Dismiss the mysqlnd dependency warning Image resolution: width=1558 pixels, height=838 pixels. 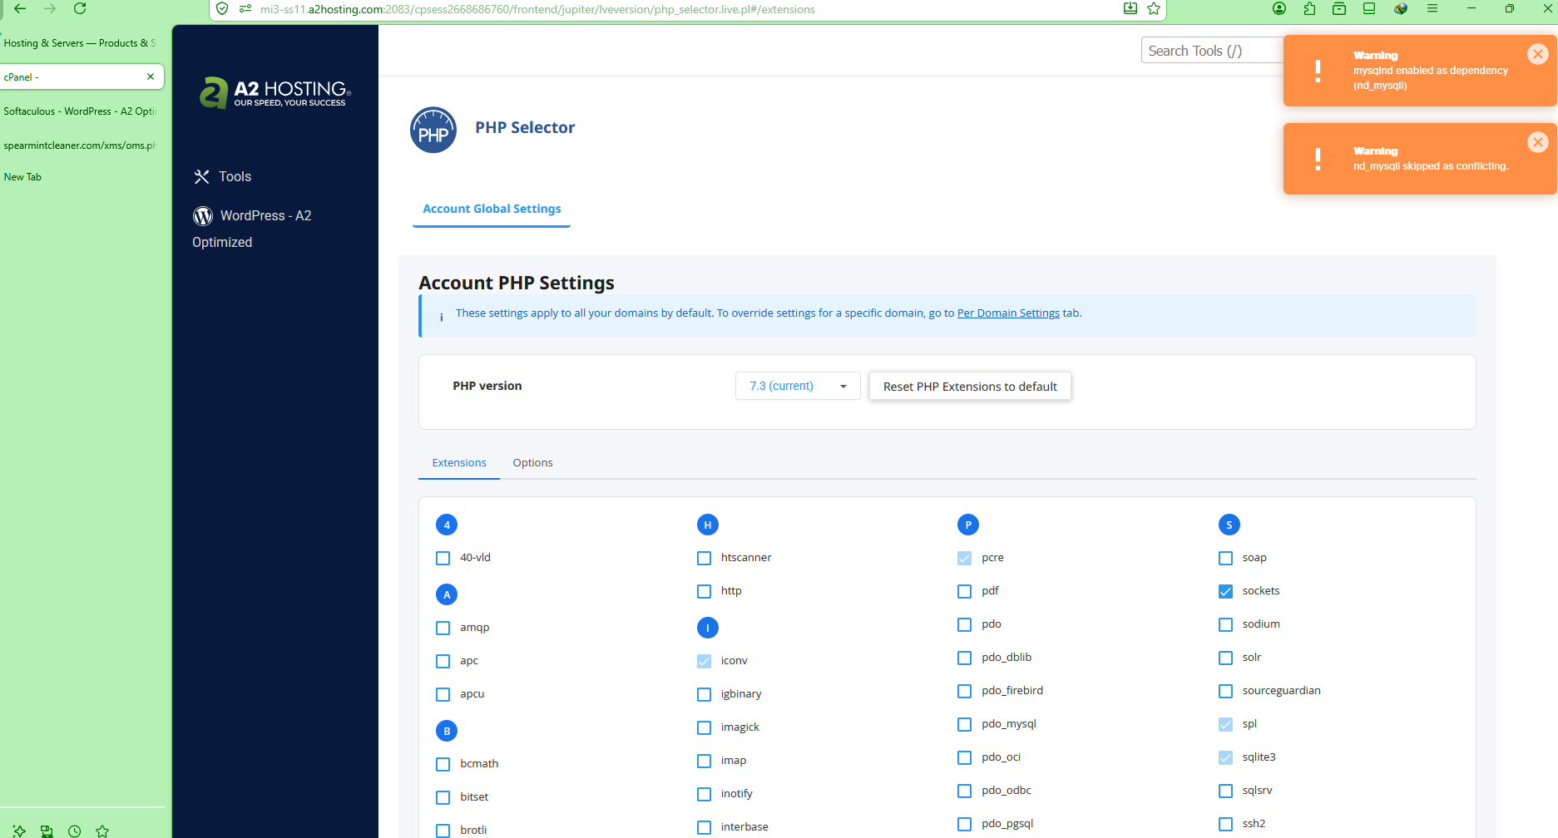point(1537,54)
